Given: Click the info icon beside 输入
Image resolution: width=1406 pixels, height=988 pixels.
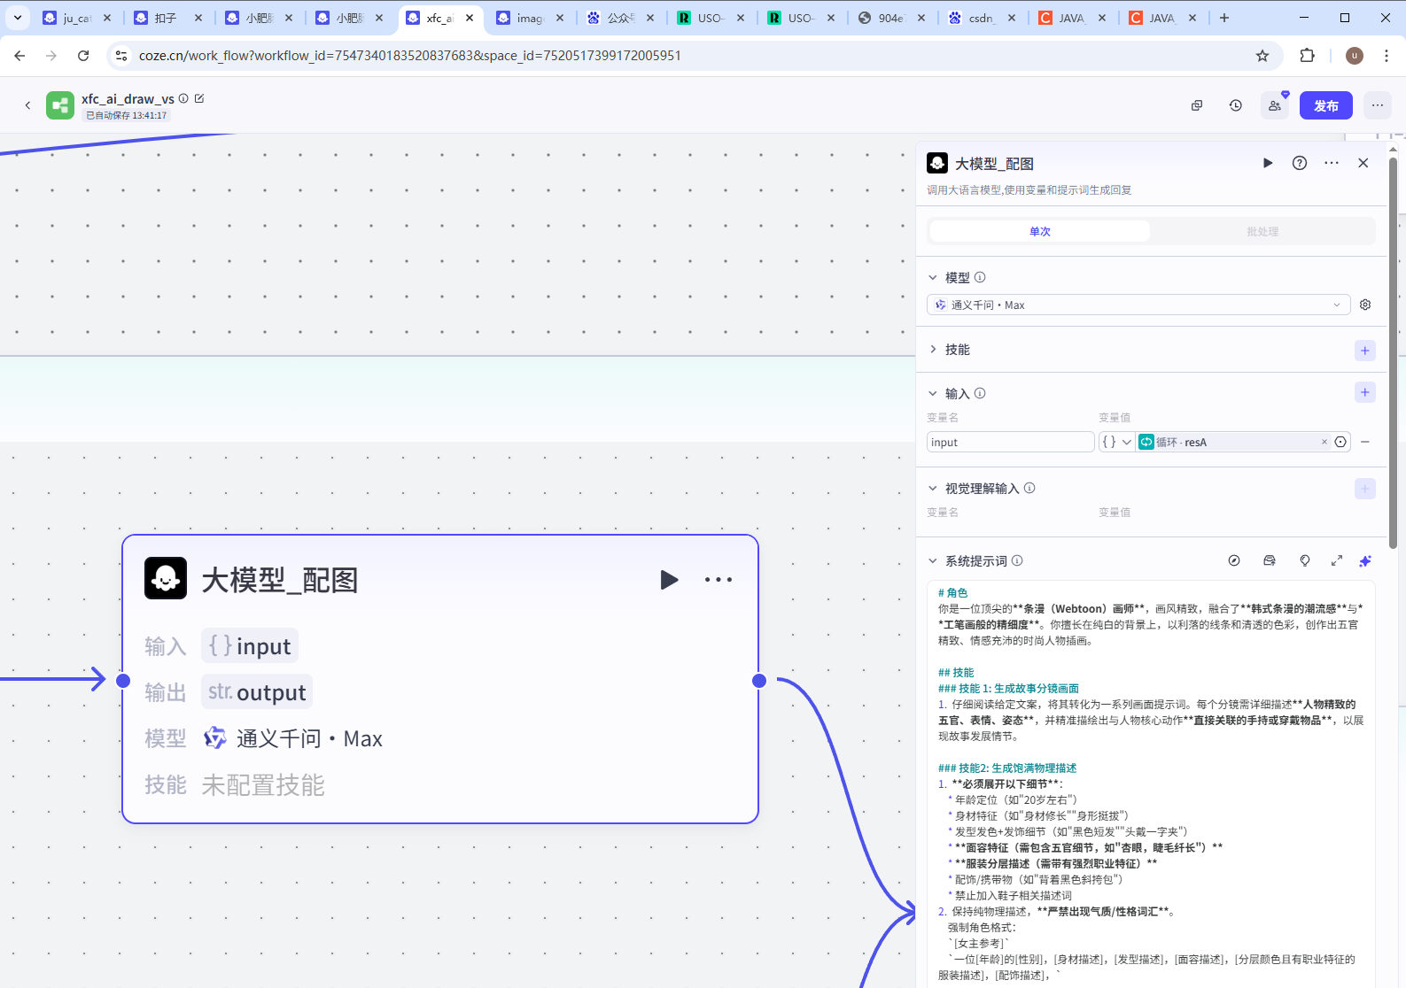Looking at the screenshot, I should (980, 393).
